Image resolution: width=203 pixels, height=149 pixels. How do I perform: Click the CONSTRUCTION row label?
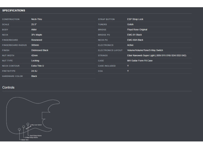click(x=11, y=19)
